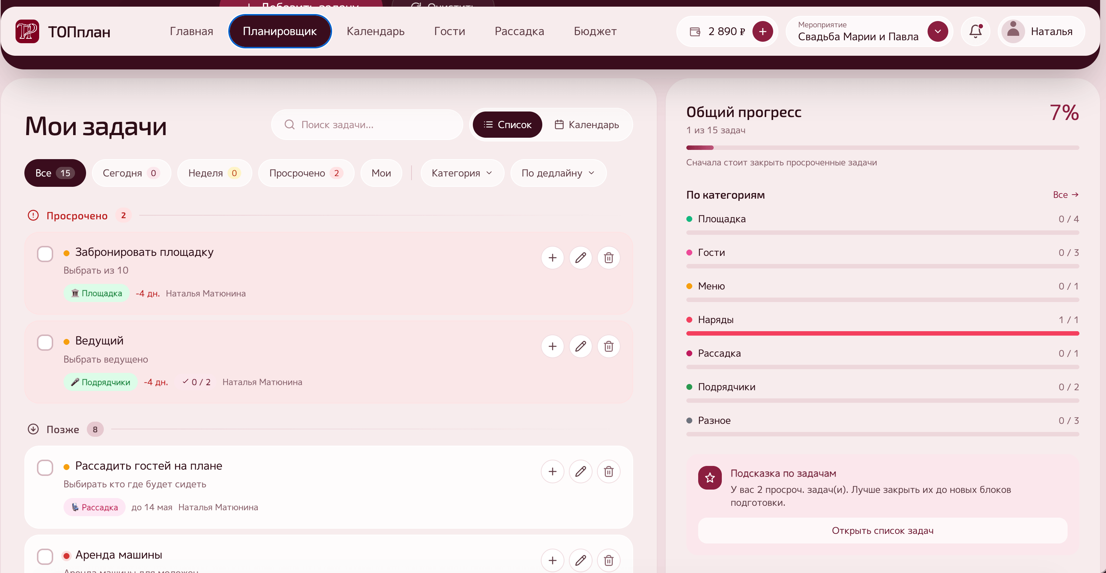Filter tasks by Сегодня
The height and width of the screenshot is (573, 1106).
[x=132, y=173]
